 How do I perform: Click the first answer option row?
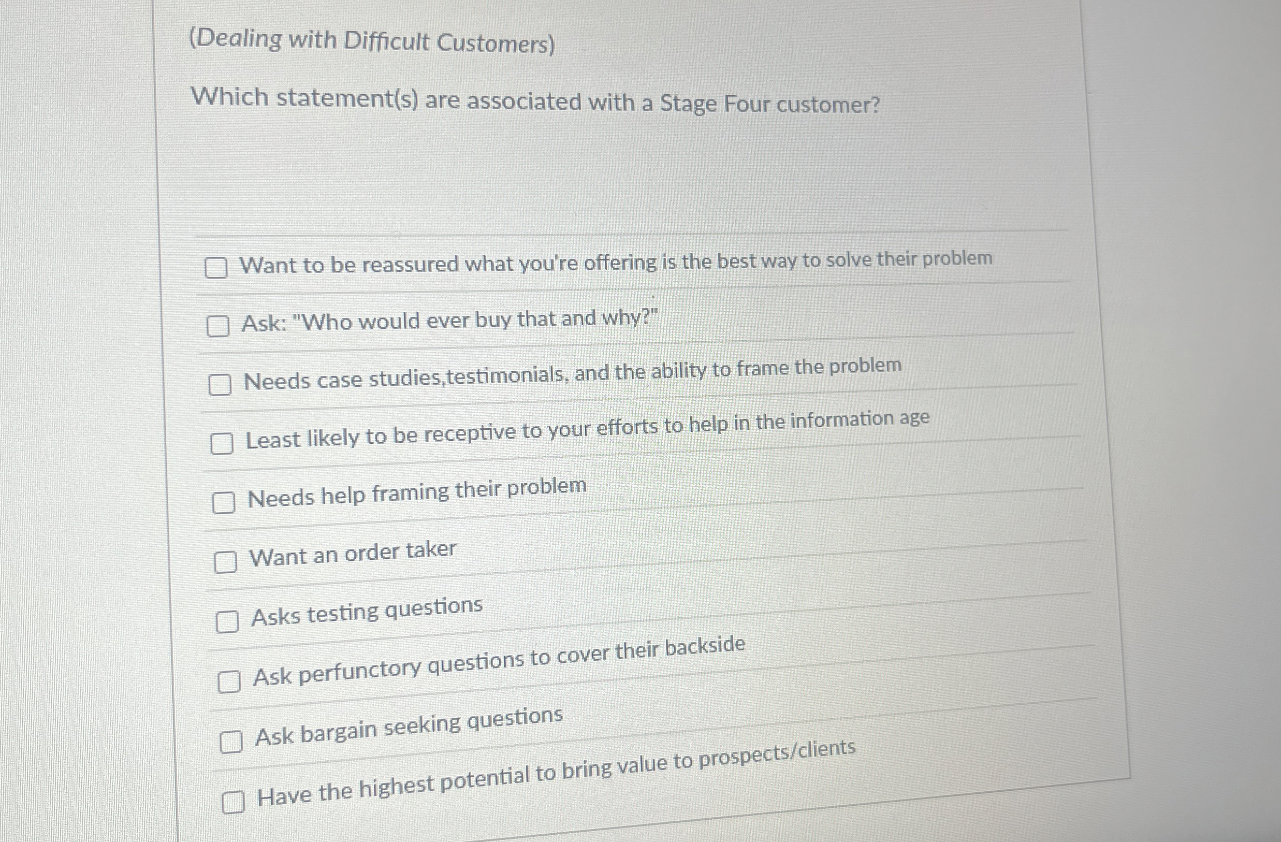pyautogui.click(x=614, y=263)
